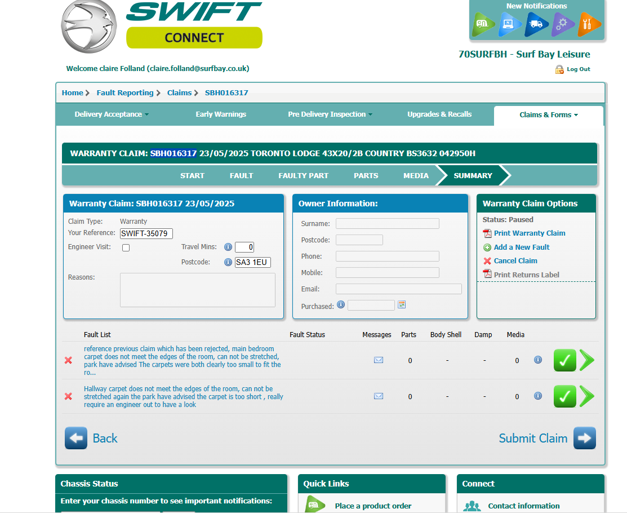Screen dimensions: 627x513
Task: Click info icon on main bedroom carpet fault row
Action: click(x=538, y=360)
